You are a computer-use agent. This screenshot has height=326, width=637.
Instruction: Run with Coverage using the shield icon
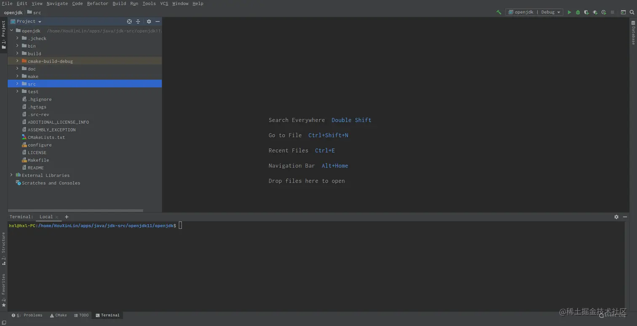(x=586, y=12)
